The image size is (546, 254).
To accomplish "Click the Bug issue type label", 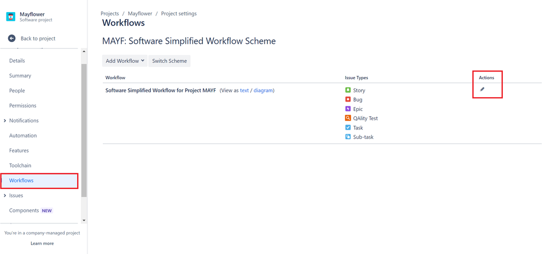I will coord(357,100).
